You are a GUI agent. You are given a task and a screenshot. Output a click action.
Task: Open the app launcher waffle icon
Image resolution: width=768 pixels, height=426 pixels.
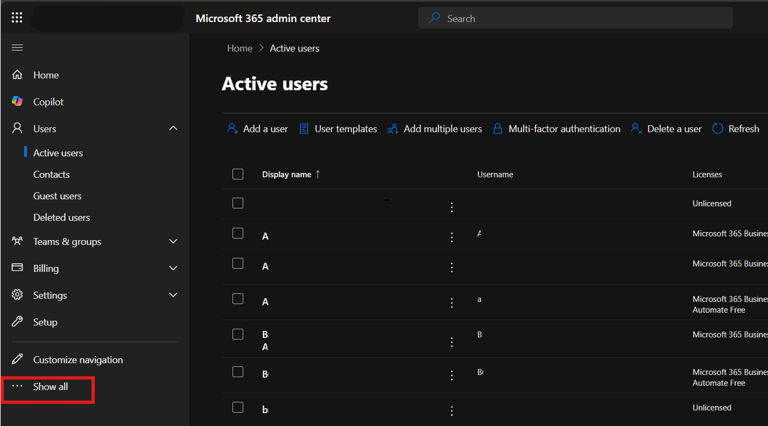17,18
